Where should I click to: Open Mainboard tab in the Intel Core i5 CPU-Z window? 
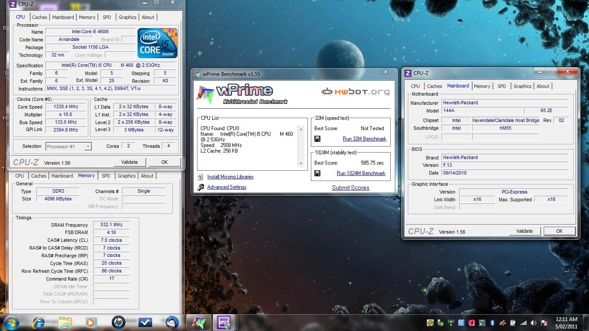coord(63,17)
